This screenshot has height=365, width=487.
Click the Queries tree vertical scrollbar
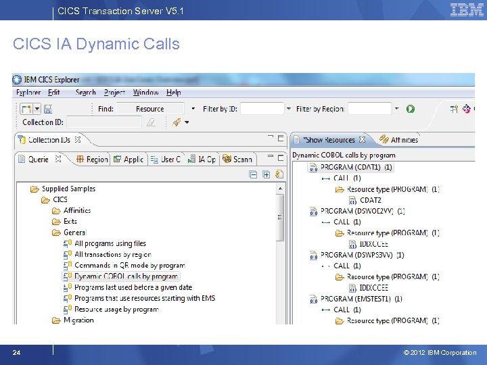point(281,216)
